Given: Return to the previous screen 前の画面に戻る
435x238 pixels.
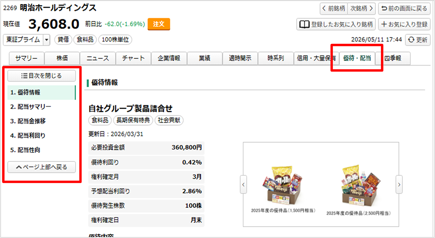Looking at the screenshot, I should [x=404, y=8].
